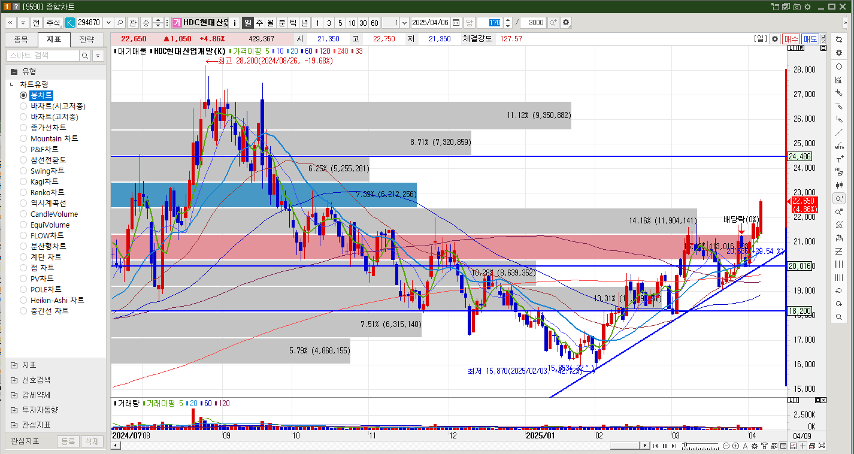Viewport: 854px width, 454px height.
Task: Select Mountain 차트 radio option
Action: pyautogui.click(x=23, y=138)
